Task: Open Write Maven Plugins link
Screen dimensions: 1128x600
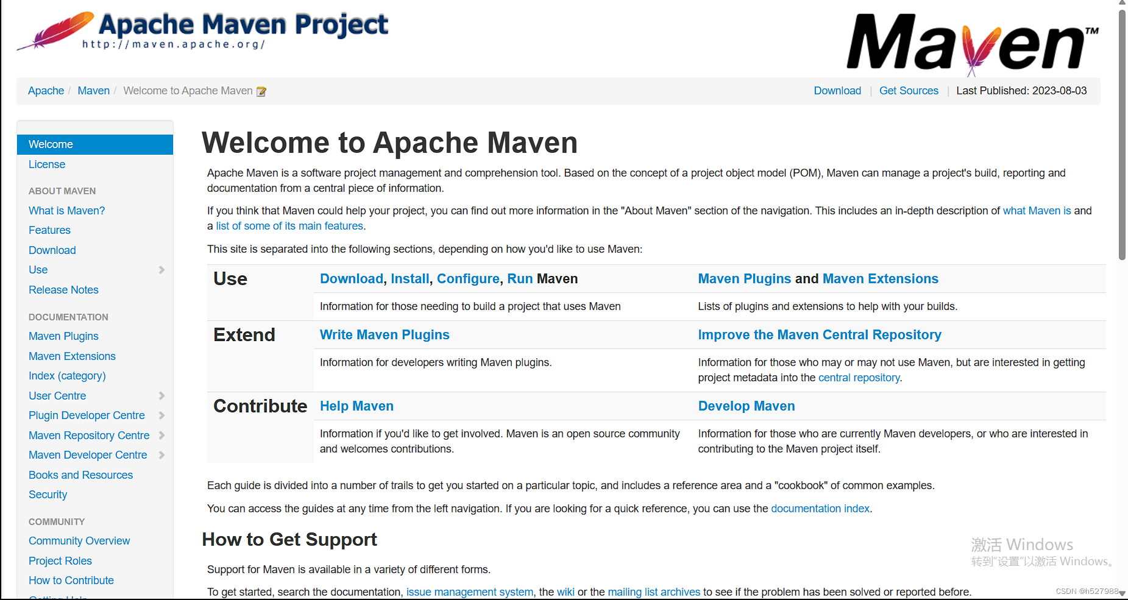Action: pos(385,335)
